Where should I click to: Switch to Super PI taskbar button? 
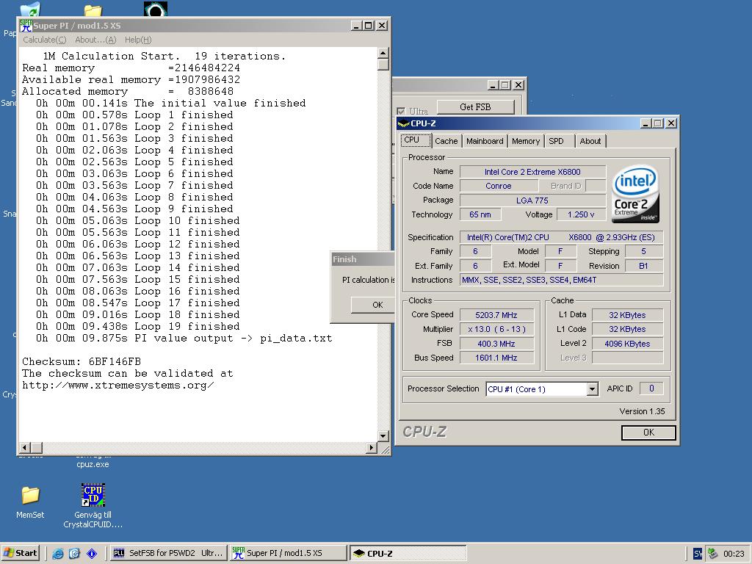coord(288,553)
